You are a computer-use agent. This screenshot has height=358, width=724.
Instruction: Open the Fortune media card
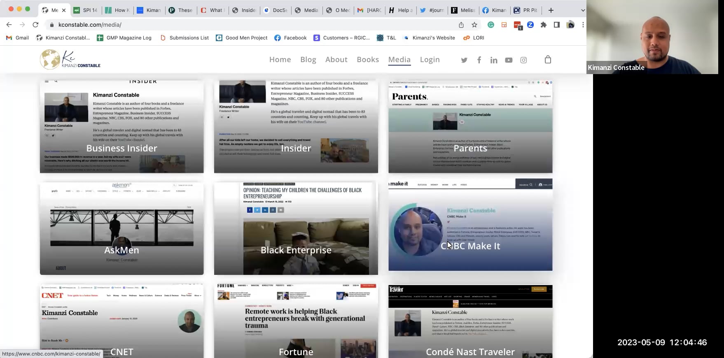tap(296, 321)
